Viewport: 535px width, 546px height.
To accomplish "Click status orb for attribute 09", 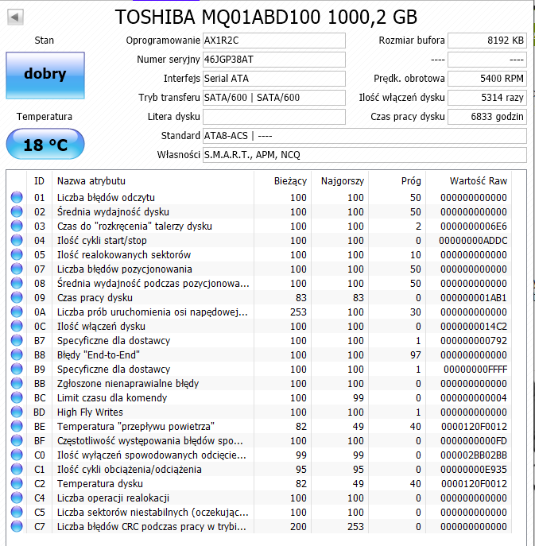I will [x=17, y=297].
